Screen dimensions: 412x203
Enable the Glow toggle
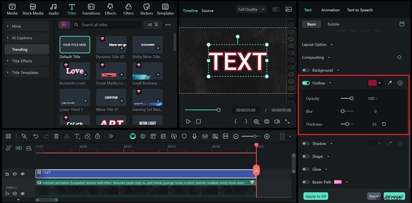[x=306, y=170]
